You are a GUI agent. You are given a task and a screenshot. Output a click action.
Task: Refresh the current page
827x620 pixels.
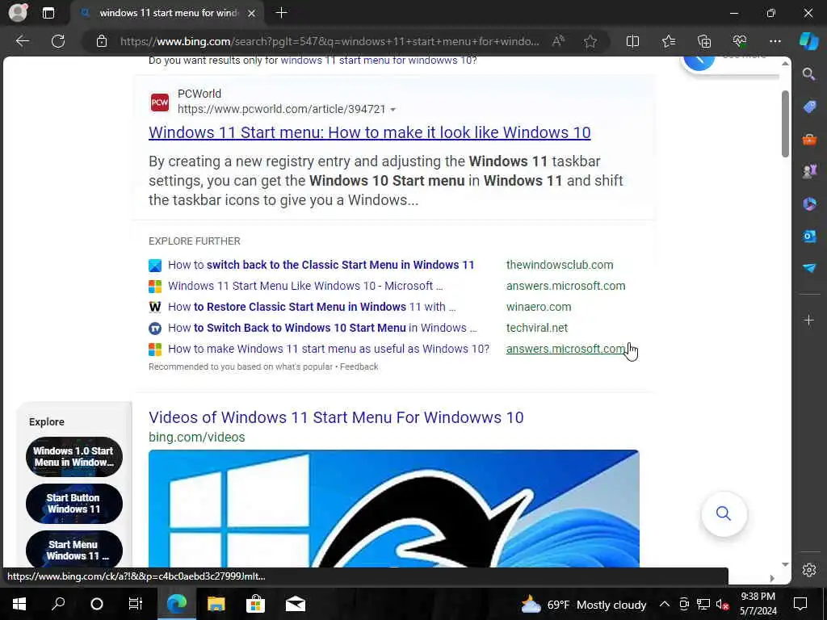click(x=58, y=41)
